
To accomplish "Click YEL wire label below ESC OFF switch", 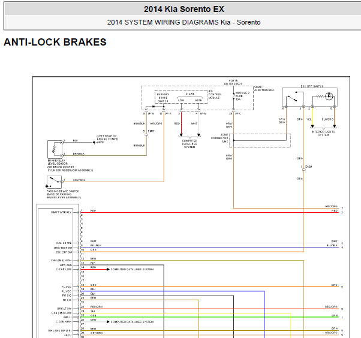I will [309, 119].
